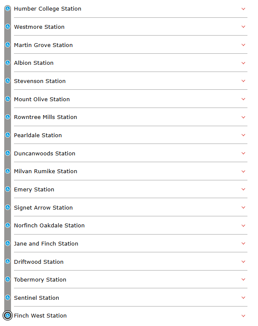Open the Milvan Rumike Station label
Image resolution: width=258 pixels, height=326 pixels.
pos(46,171)
